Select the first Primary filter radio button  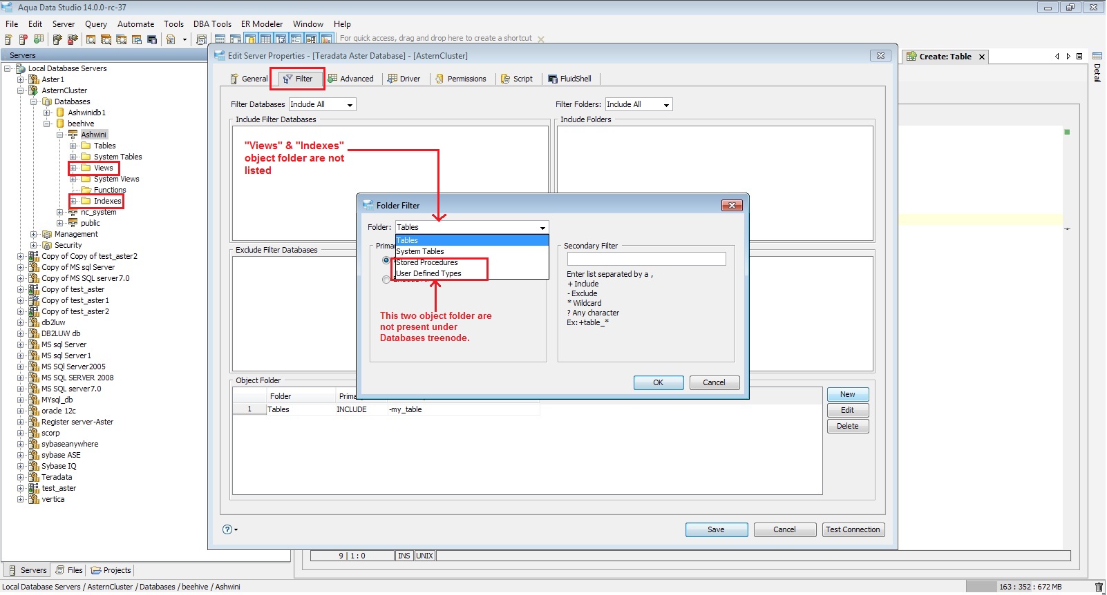[x=386, y=260]
